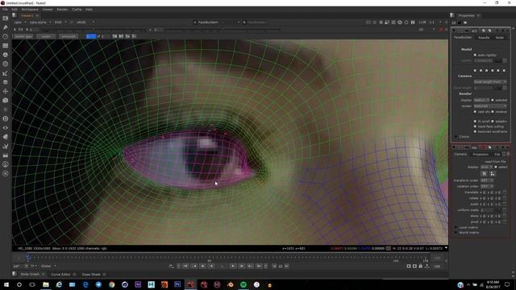The height and width of the screenshot is (290, 516).
Task: Switch to the Projection tab in Camera properties
Action: click(481, 154)
